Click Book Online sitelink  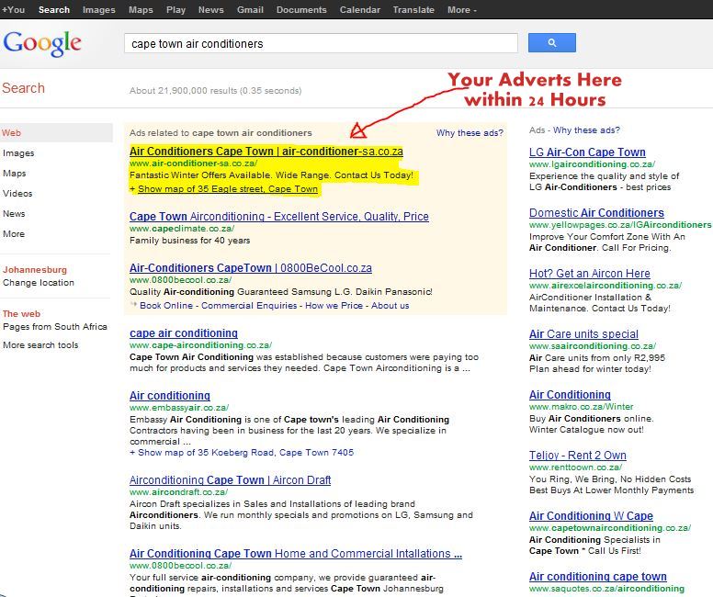[x=166, y=306]
